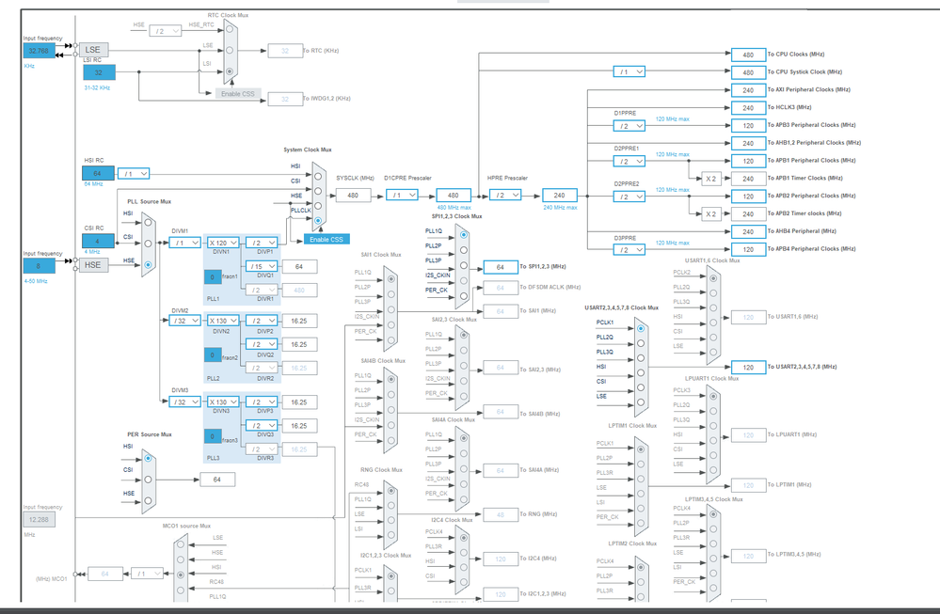This screenshot has width=940, height=614.
Task: Open the HSI RC divider dropdown
Action: click(x=134, y=174)
